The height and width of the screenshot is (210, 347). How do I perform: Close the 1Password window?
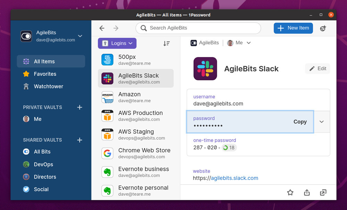coord(331,15)
